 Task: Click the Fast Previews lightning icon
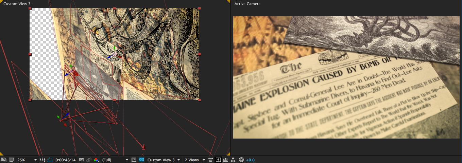tap(218, 160)
